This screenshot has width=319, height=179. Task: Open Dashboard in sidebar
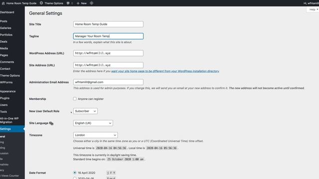tap(7, 12)
